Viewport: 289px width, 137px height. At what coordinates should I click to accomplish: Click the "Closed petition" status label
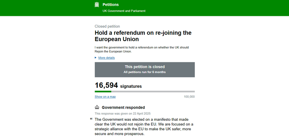click(x=107, y=26)
